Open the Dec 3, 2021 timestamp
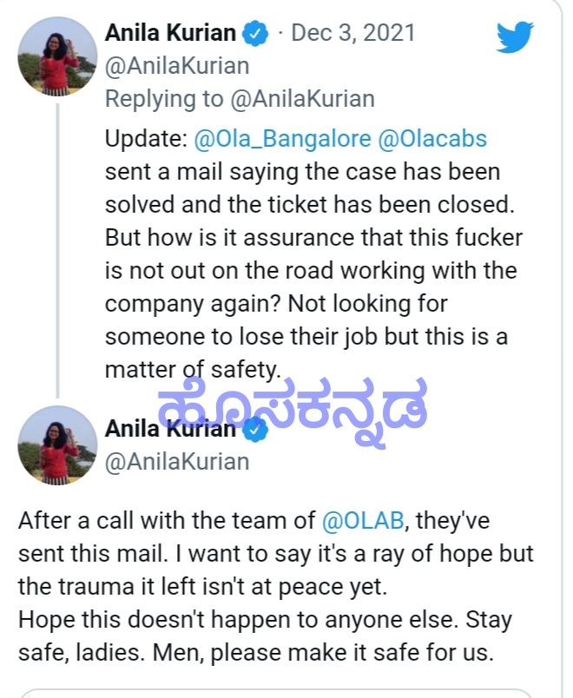Viewport: 573px width, 698px height. pyautogui.click(x=352, y=34)
